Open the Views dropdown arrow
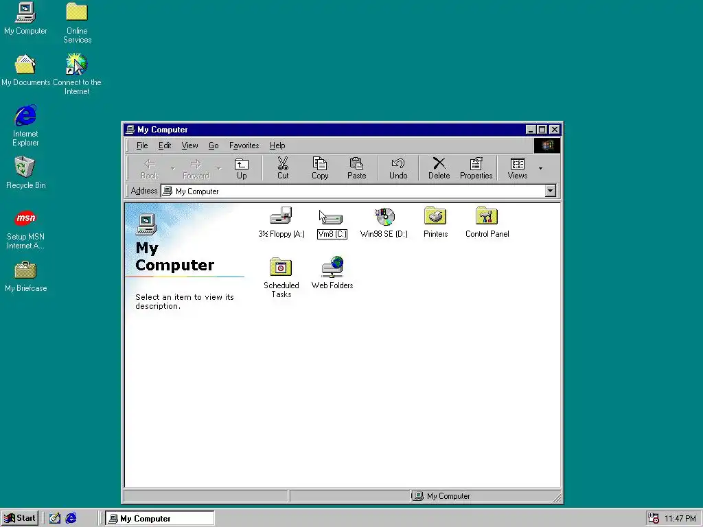This screenshot has width=703, height=527. (x=541, y=169)
